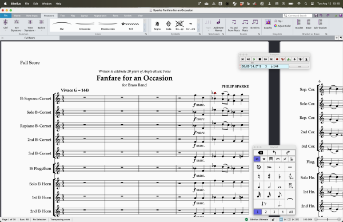Toggle the accent articulation on the Keypad

tap(269, 167)
